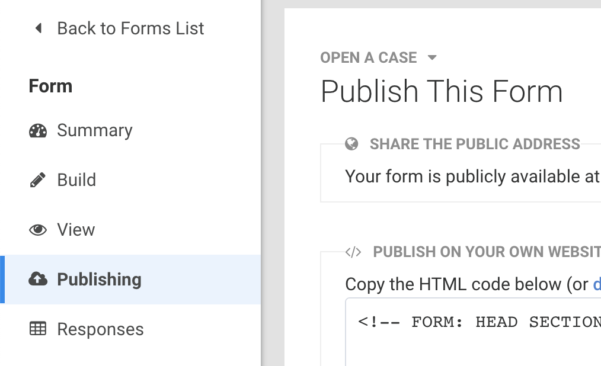
Task: Click the blue link after "below (or"
Action: coord(596,284)
